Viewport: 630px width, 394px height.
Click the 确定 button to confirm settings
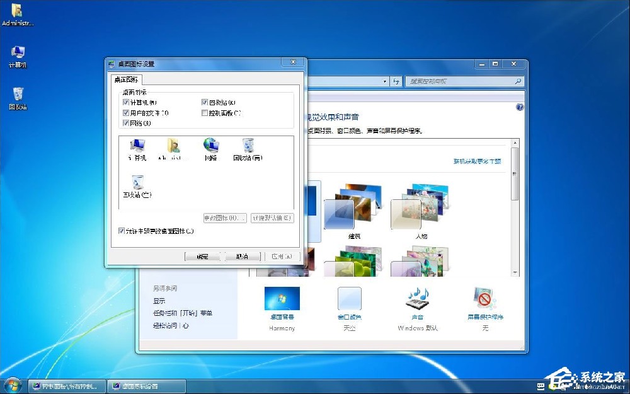click(202, 256)
